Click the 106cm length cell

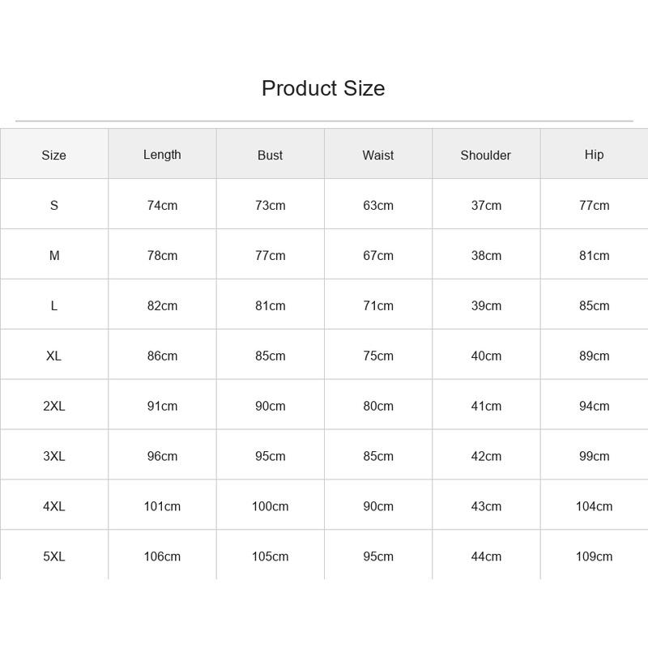coord(162,556)
